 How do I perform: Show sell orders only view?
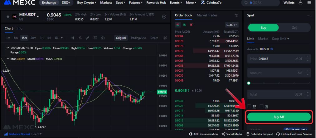[x=191, y=25]
